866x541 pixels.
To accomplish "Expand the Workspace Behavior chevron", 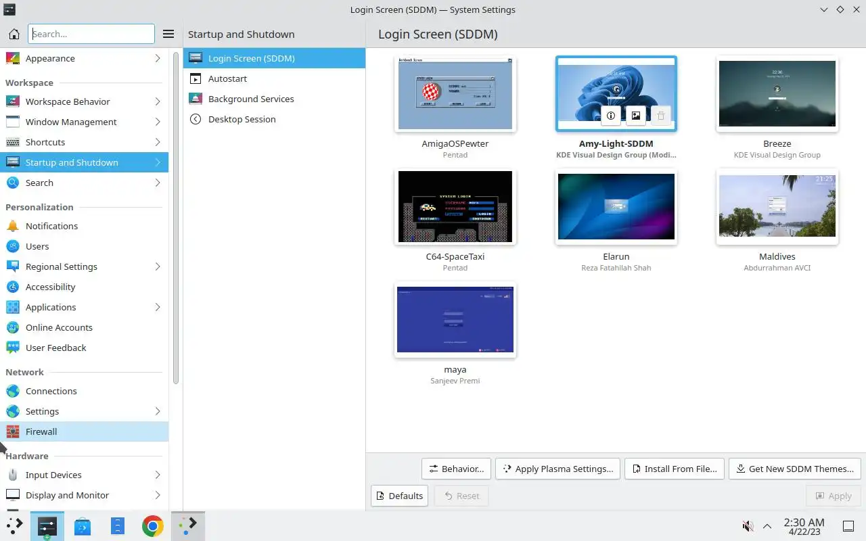I will pos(158,101).
